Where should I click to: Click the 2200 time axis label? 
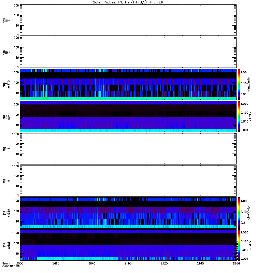click(236, 263)
